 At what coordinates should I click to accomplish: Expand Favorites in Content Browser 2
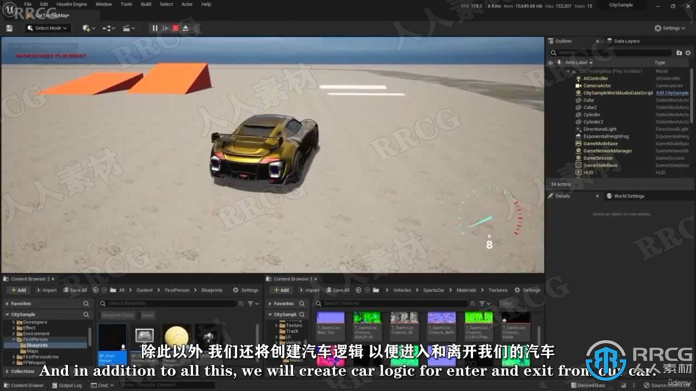click(7, 304)
